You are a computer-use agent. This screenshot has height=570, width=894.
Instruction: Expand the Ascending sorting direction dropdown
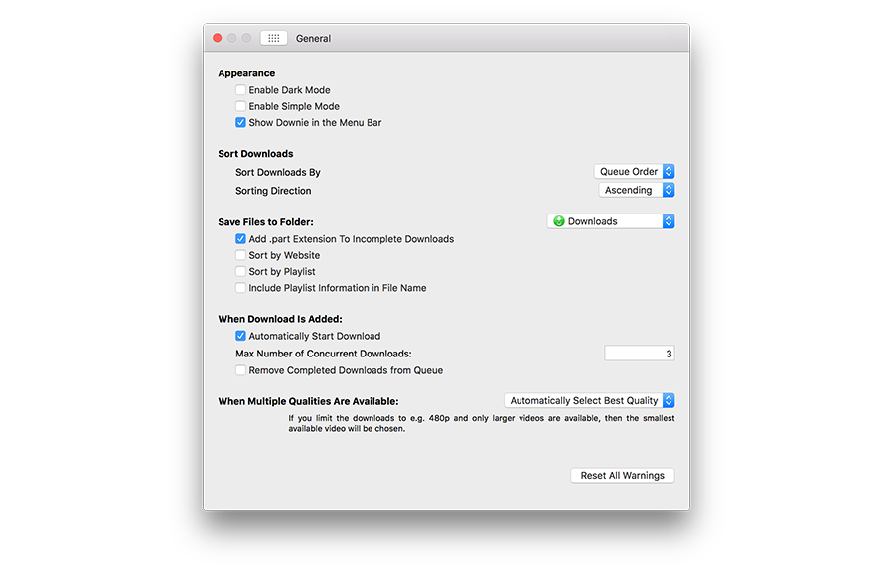[x=637, y=190]
